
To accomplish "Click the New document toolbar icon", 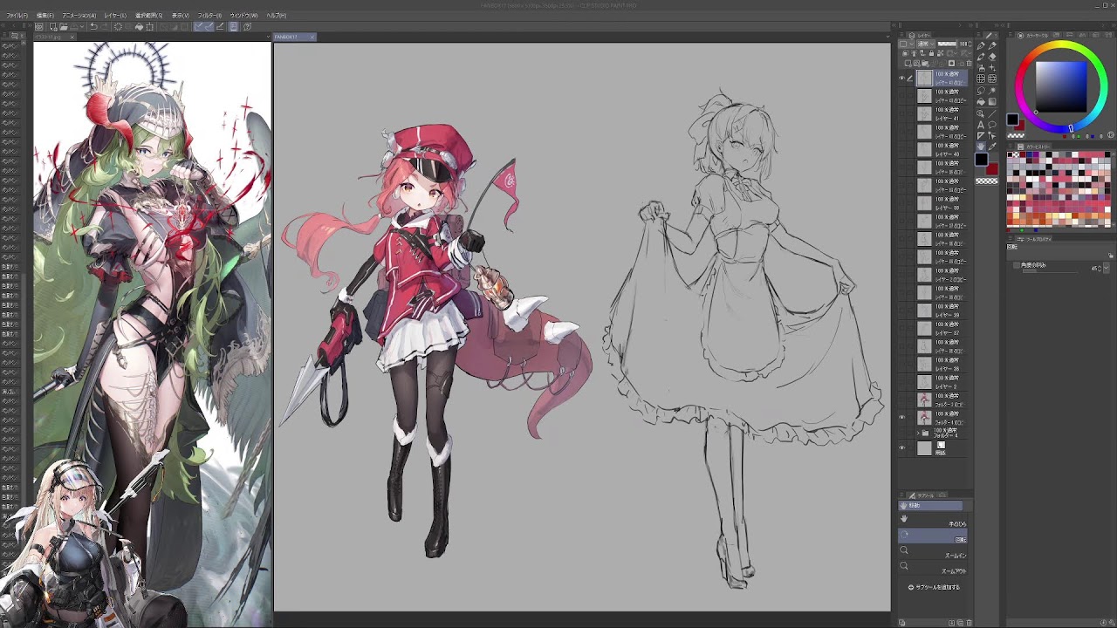I will pyautogui.click(x=53, y=26).
